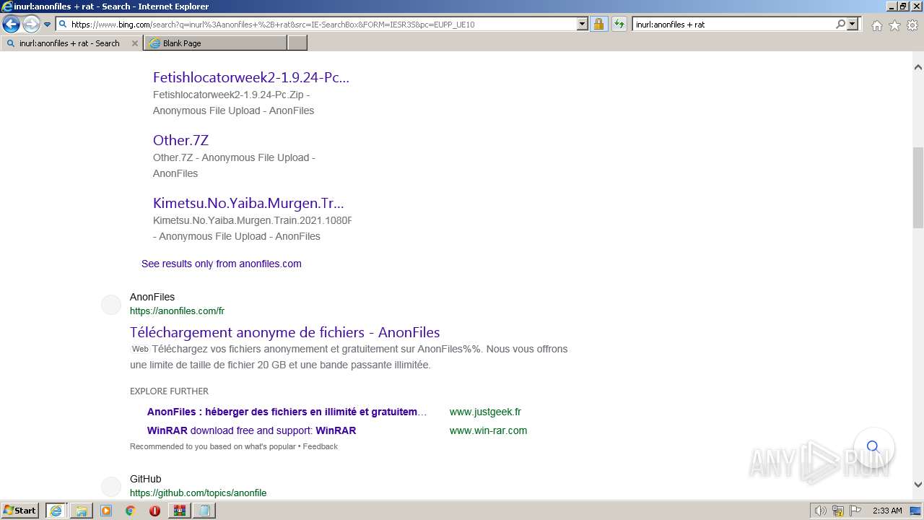Open WinRAR download free and support link

tap(251, 430)
